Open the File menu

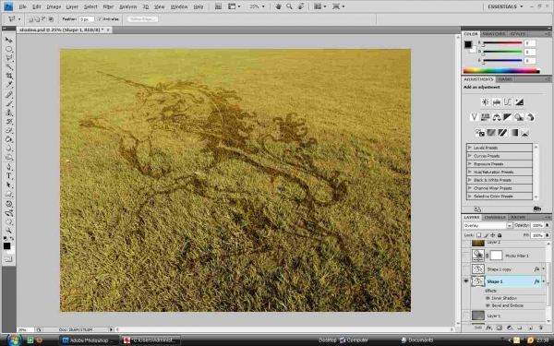pyautogui.click(x=22, y=6)
